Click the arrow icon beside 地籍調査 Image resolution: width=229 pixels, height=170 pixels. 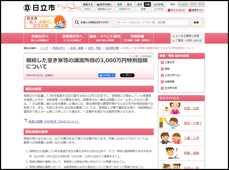[162, 82]
